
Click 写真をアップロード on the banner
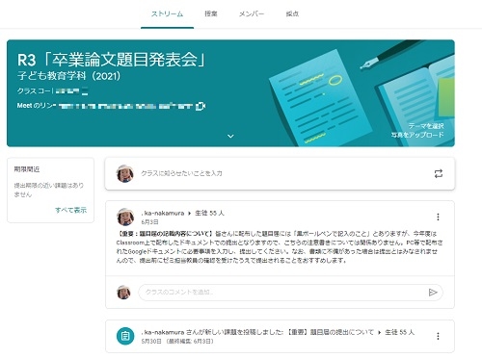[417, 135]
